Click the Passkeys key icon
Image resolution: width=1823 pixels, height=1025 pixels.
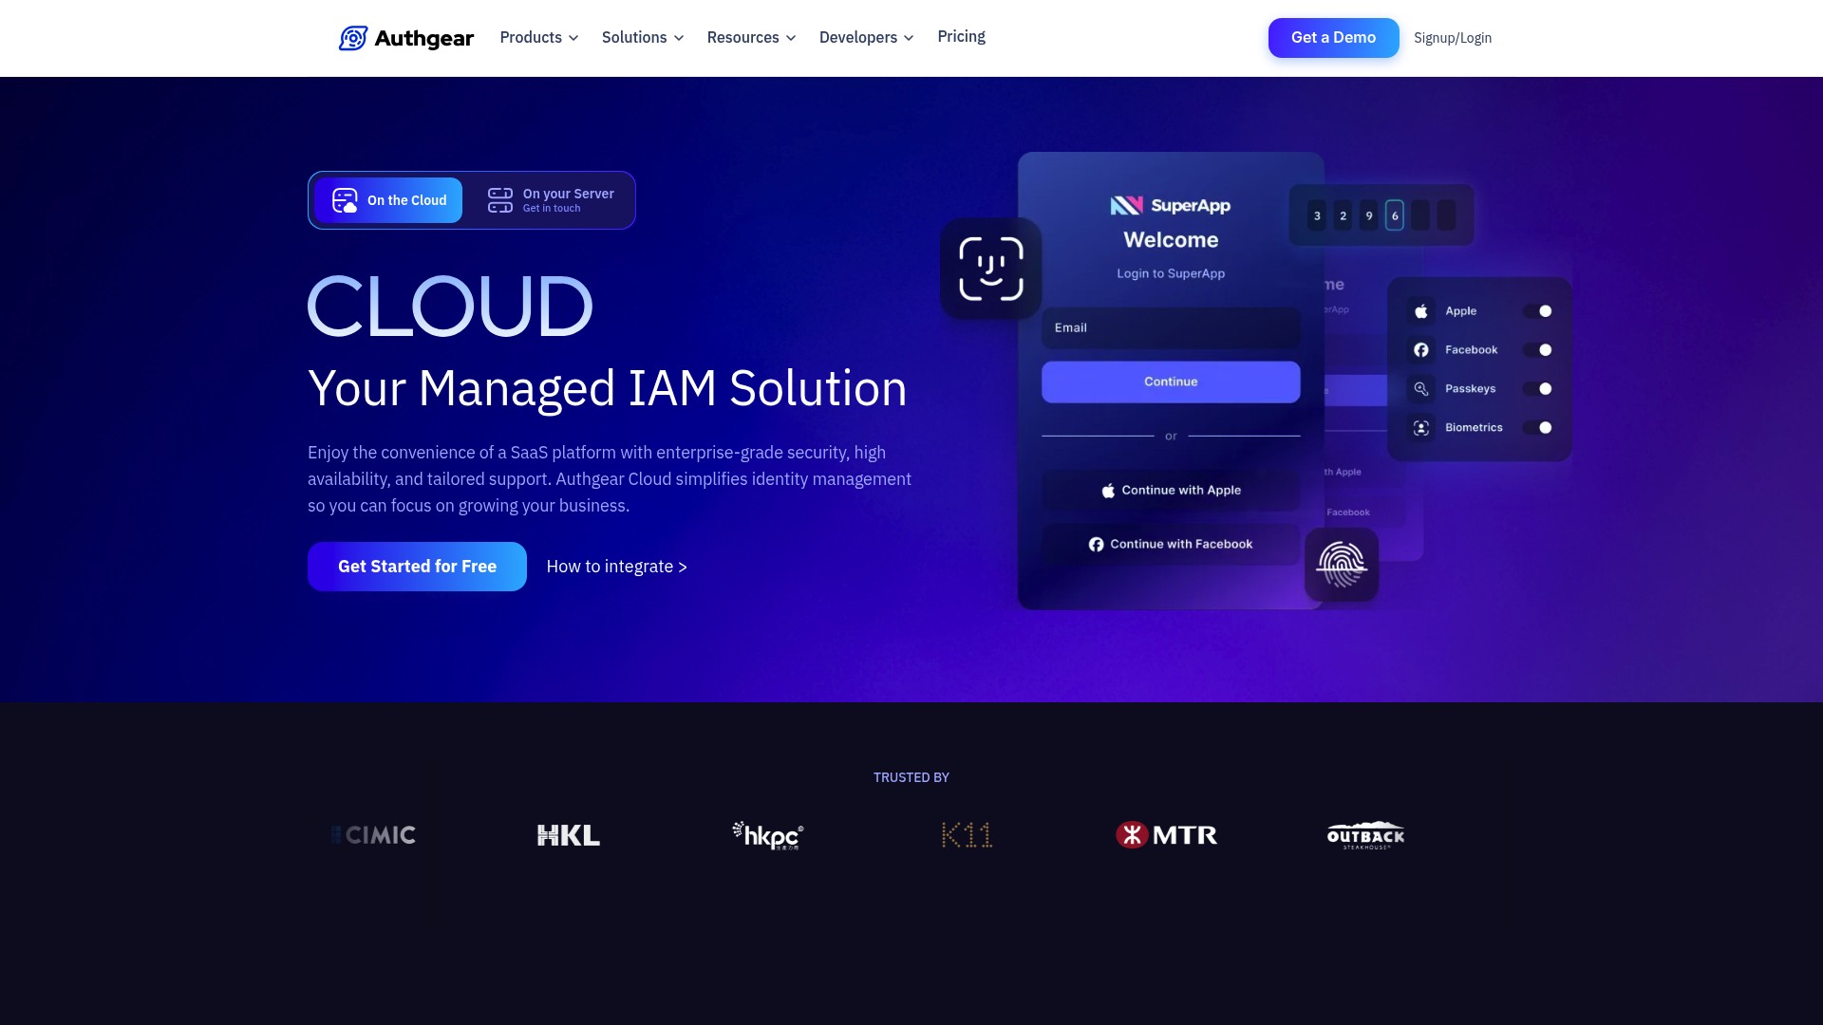coord(1421,389)
